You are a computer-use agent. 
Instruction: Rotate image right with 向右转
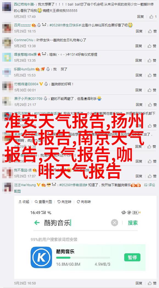click(84, 202)
